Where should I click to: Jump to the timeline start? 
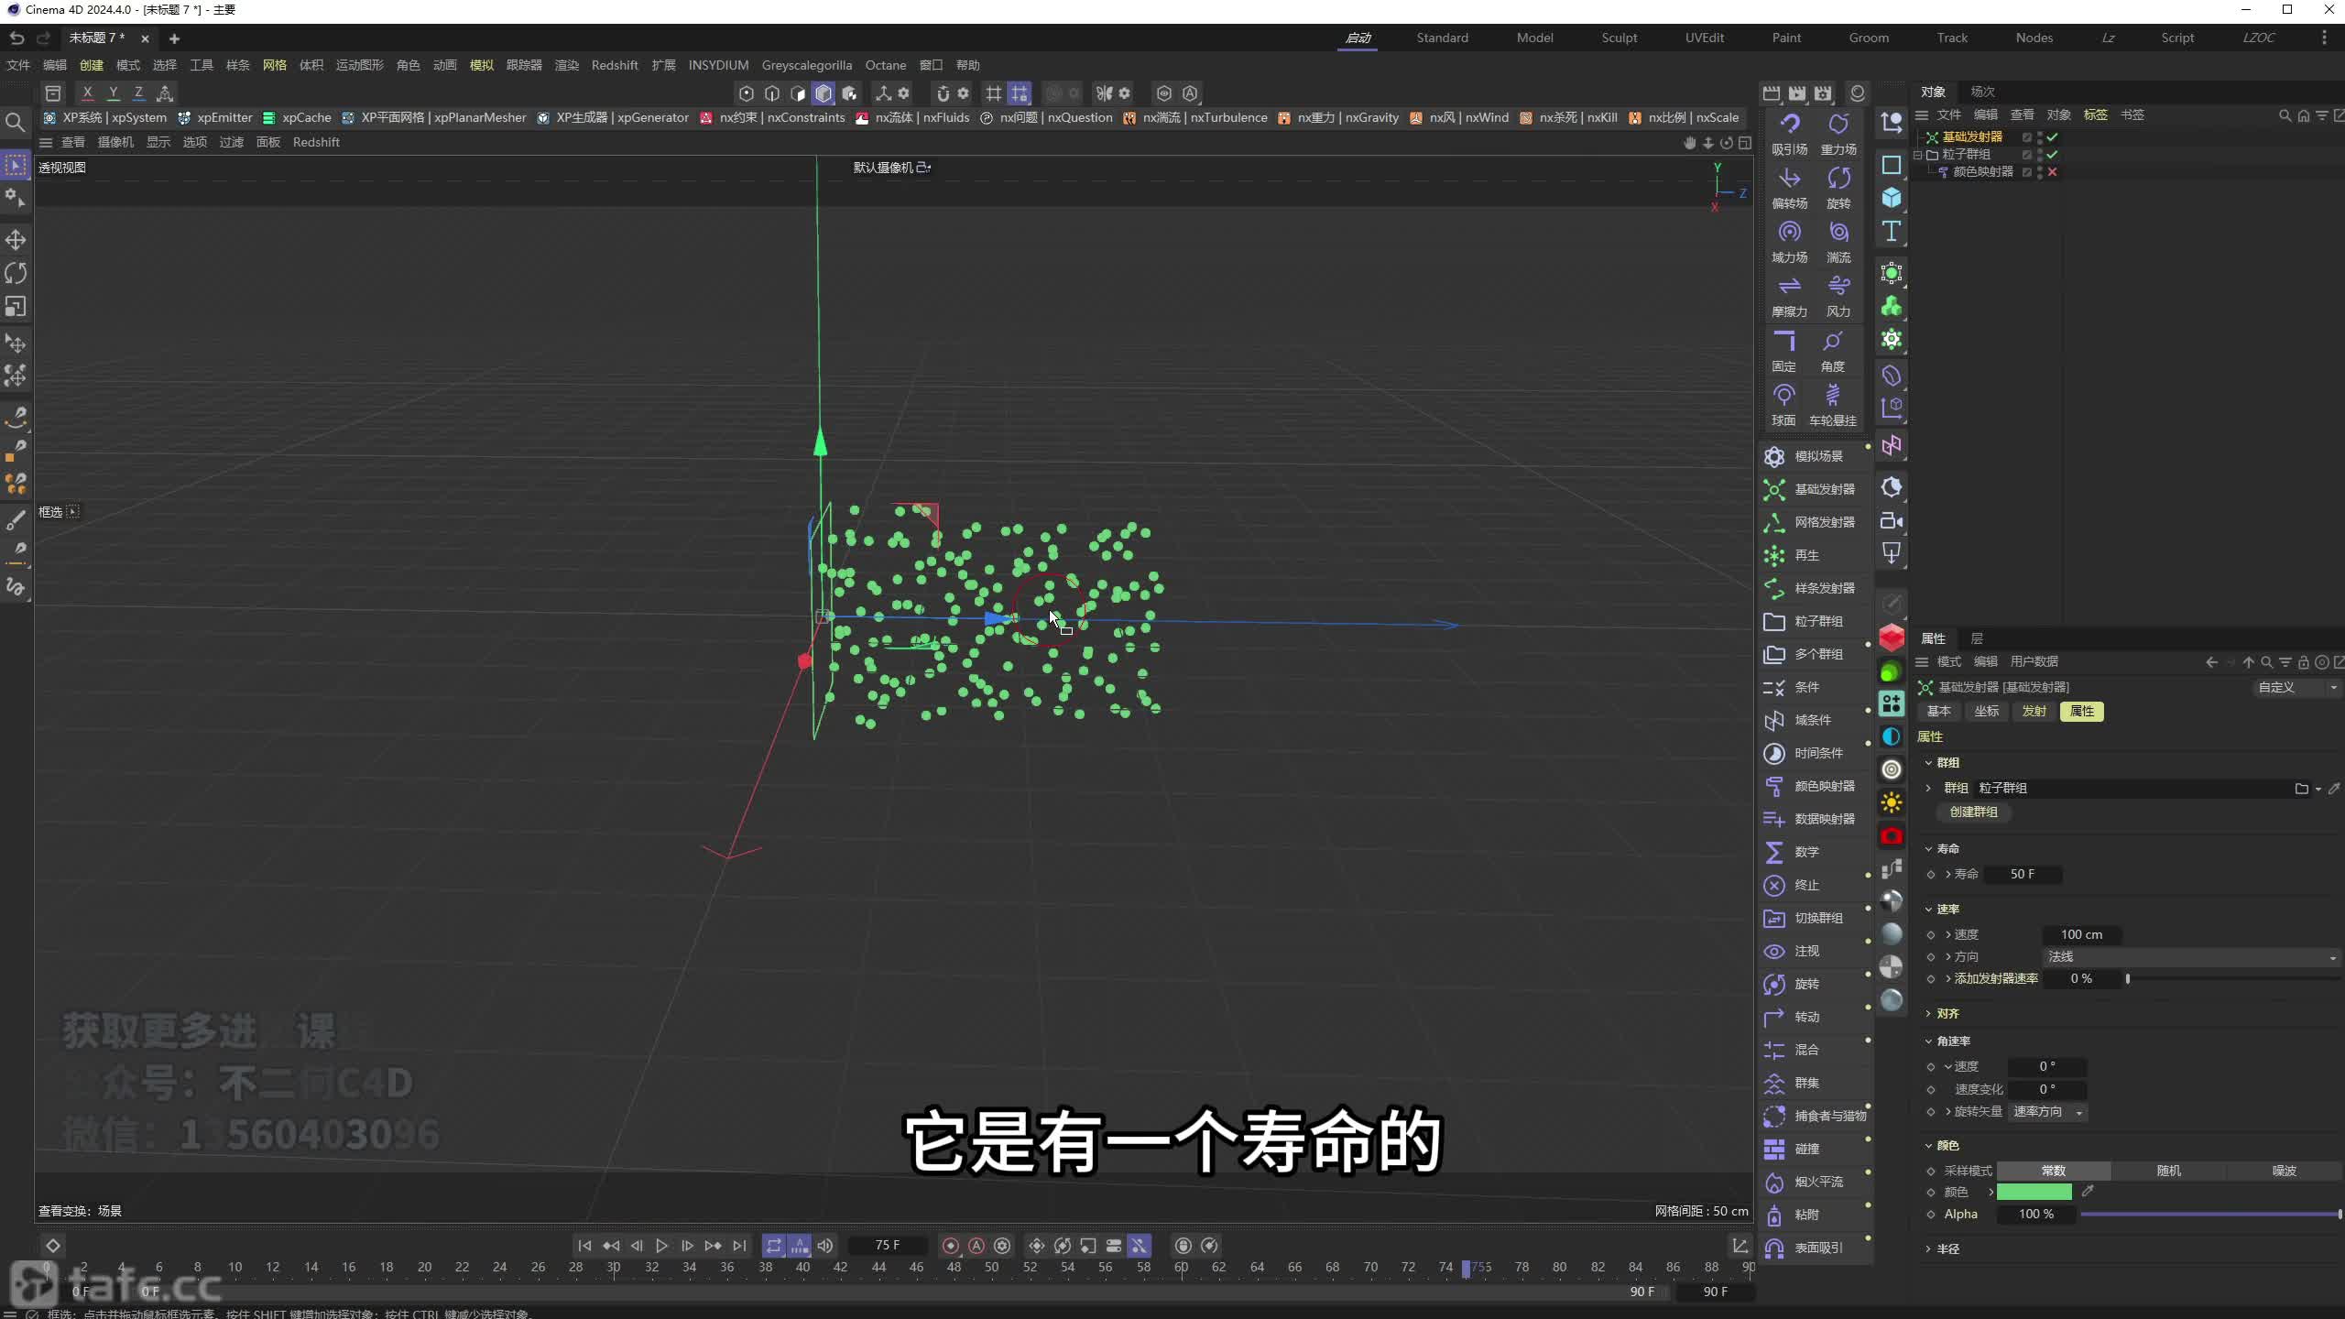584,1246
